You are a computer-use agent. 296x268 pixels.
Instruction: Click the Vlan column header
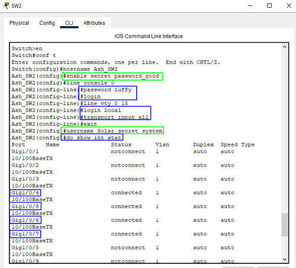[x=162, y=145]
